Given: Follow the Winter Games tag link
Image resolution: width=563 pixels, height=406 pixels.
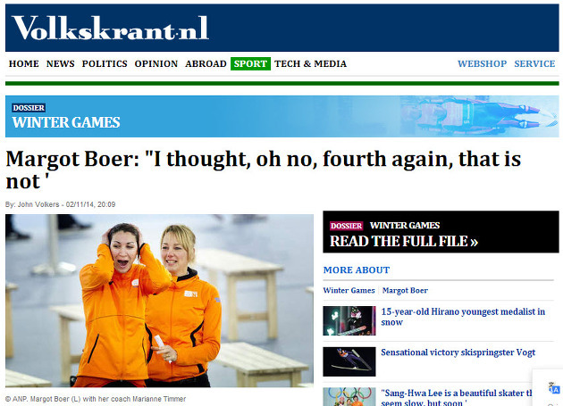Looking at the screenshot, I should point(349,290).
